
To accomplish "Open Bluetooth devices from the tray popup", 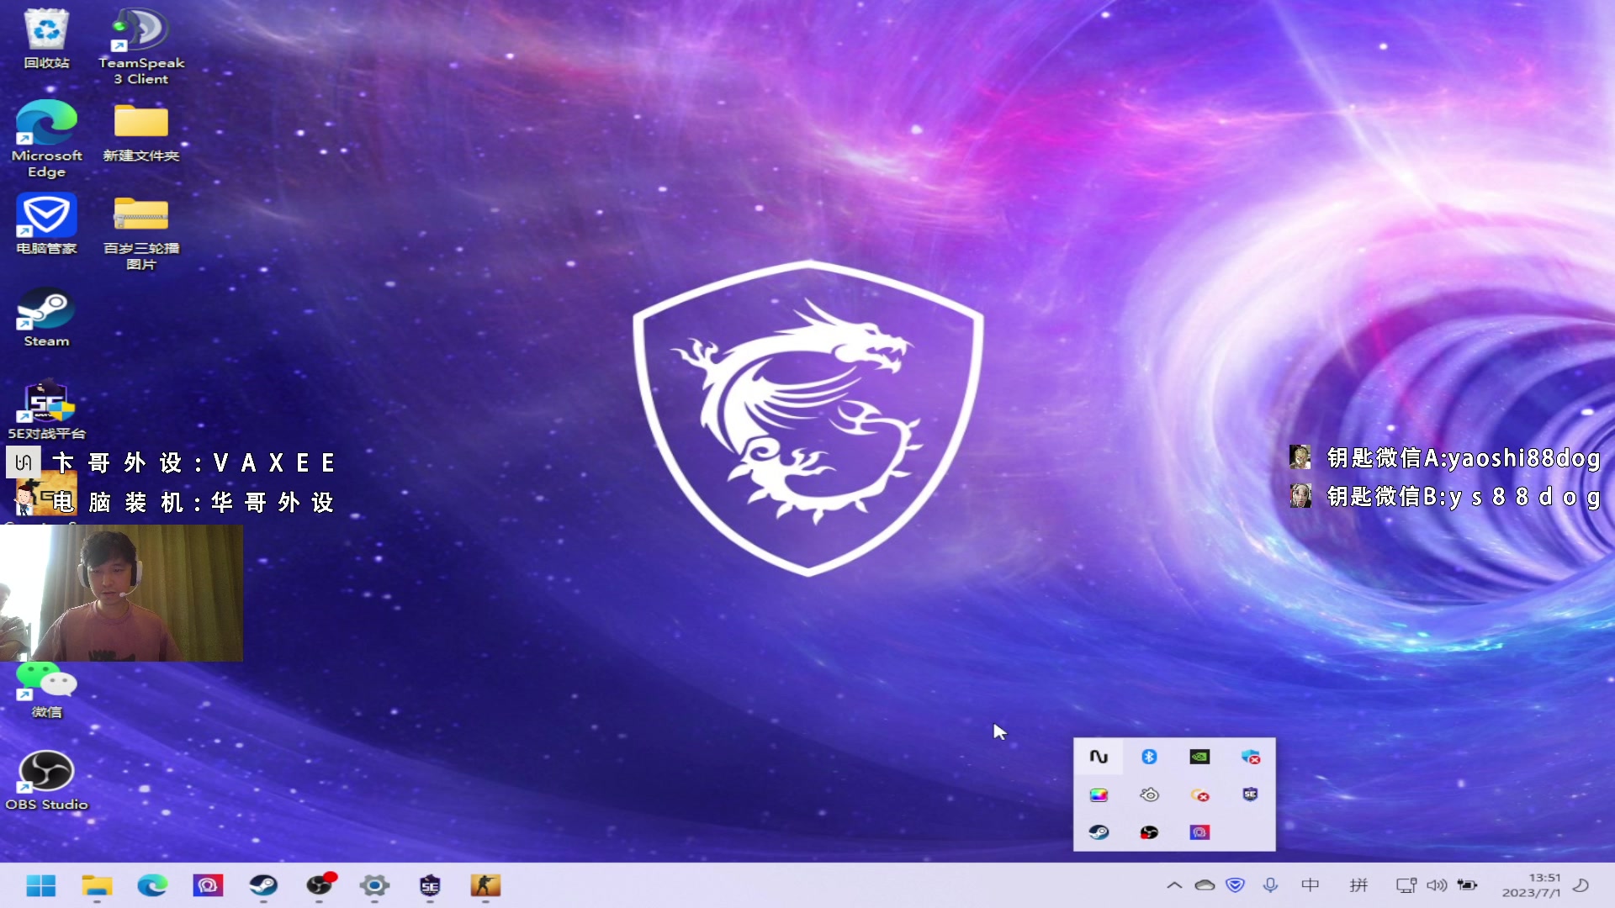I will coord(1149,757).
